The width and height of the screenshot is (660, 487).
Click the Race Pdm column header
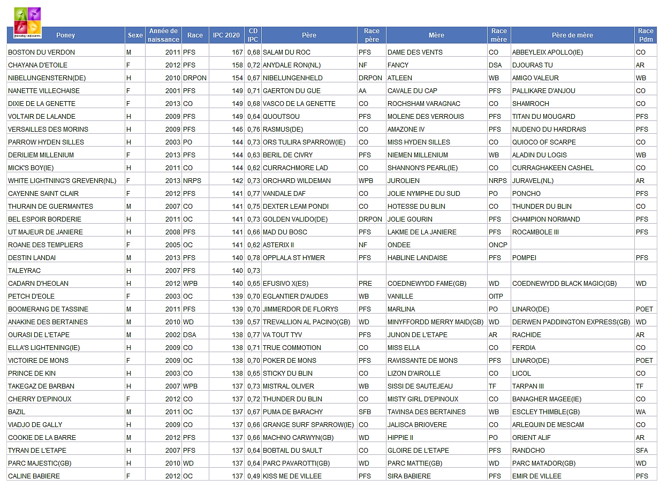coord(646,35)
